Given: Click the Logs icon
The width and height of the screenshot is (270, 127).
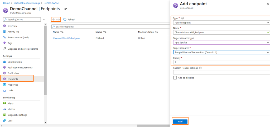Looking at the screenshot, I should (5, 121).
